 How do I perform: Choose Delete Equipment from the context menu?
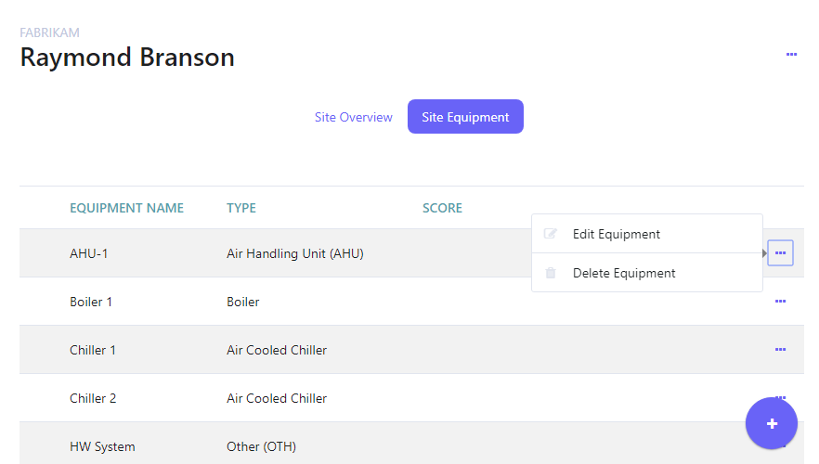click(623, 273)
